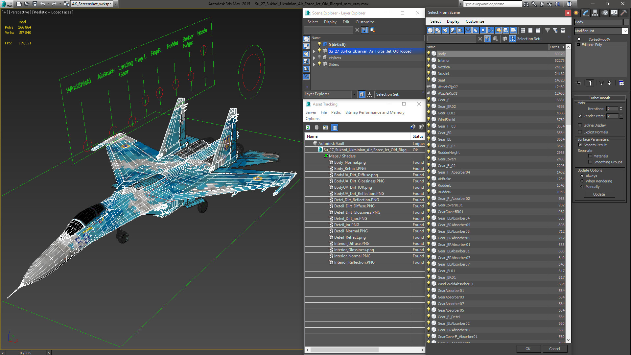Collapse the TurboSmooth rollout
Viewport: 631px width, 355px height.
576,98
